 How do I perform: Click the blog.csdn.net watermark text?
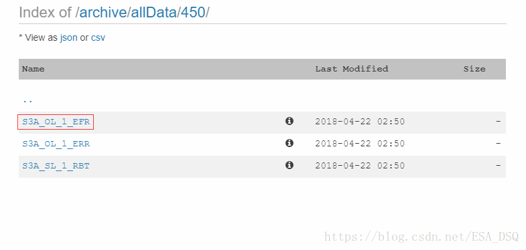click(421, 237)
